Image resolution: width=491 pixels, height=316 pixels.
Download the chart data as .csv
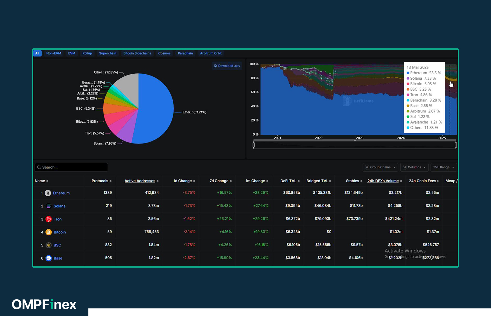pyautogui.click(x=227, y=66)
